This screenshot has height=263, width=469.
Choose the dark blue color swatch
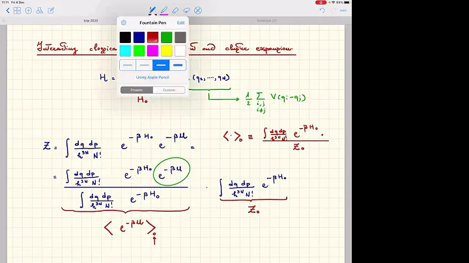139,37
